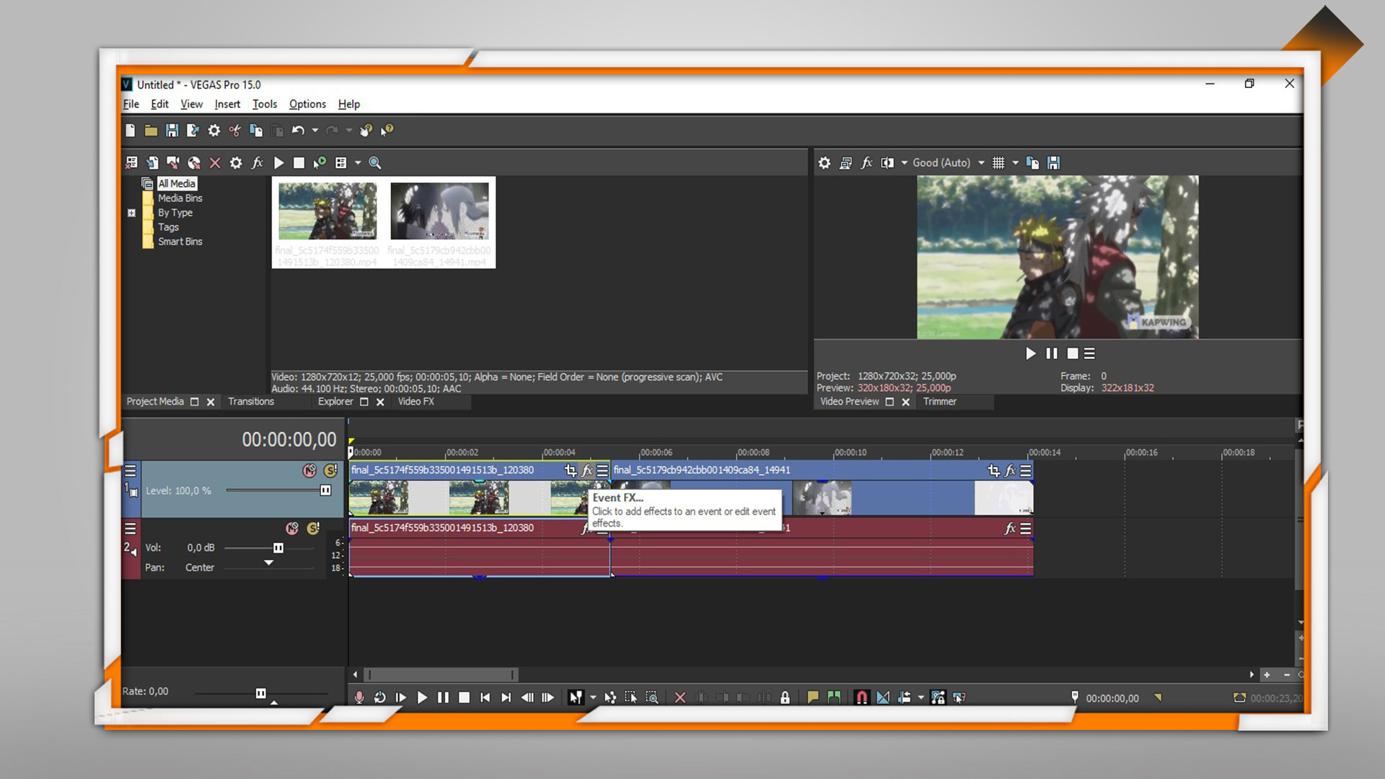Select the Normal Edit tool in timeline toolbar

pos(575,697)
